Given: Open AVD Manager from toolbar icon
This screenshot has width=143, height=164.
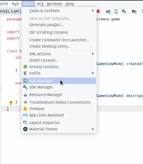Looking at the screenshot, I should (116, 11).
